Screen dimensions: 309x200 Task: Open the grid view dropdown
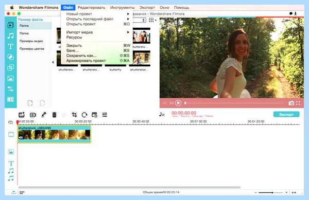(152, 20)
